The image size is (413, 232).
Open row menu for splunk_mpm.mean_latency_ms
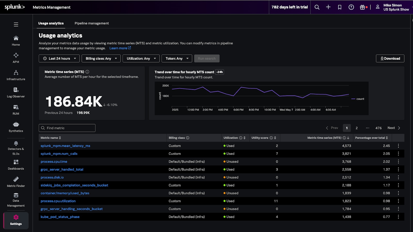(398, 146)
